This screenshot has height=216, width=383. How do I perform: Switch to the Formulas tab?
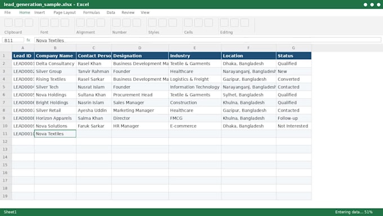(91, 12)
